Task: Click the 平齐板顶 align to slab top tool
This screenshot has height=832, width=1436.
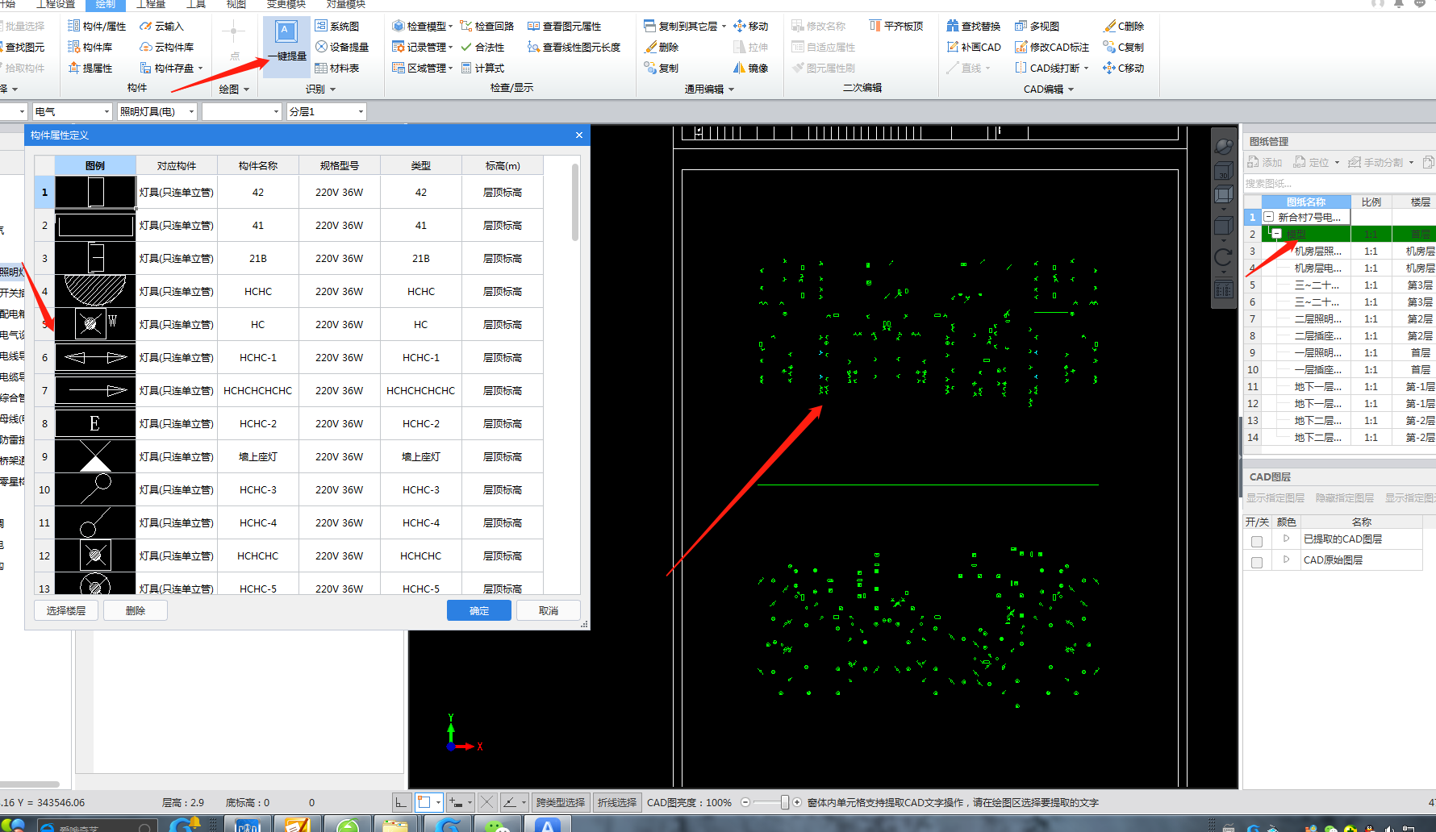Action: tap(896, 26)
